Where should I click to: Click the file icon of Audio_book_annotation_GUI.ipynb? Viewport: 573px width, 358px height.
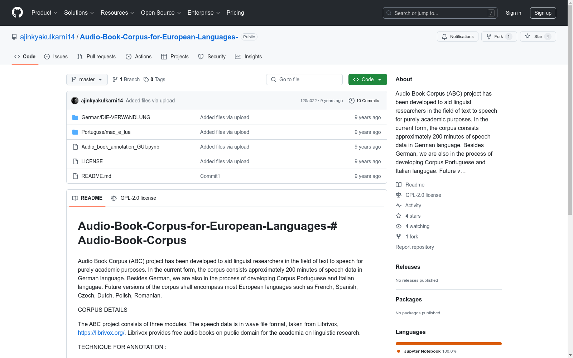[x=75, y=147]
